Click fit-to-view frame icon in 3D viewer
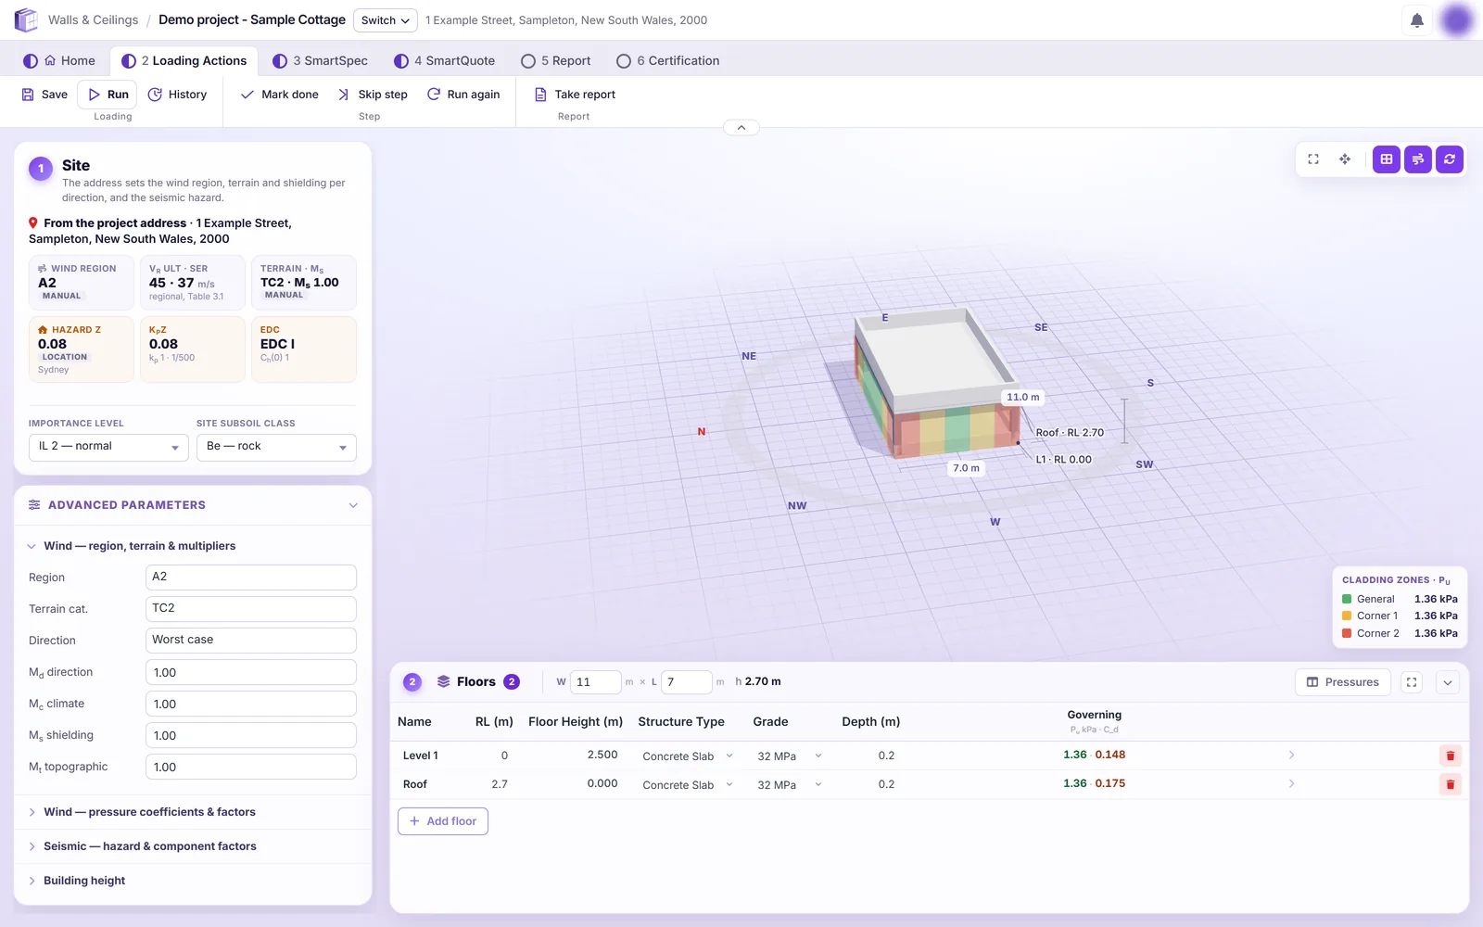Viewport: 1483px width, 927px height. pyautogui.click(x=1313, y=159)
